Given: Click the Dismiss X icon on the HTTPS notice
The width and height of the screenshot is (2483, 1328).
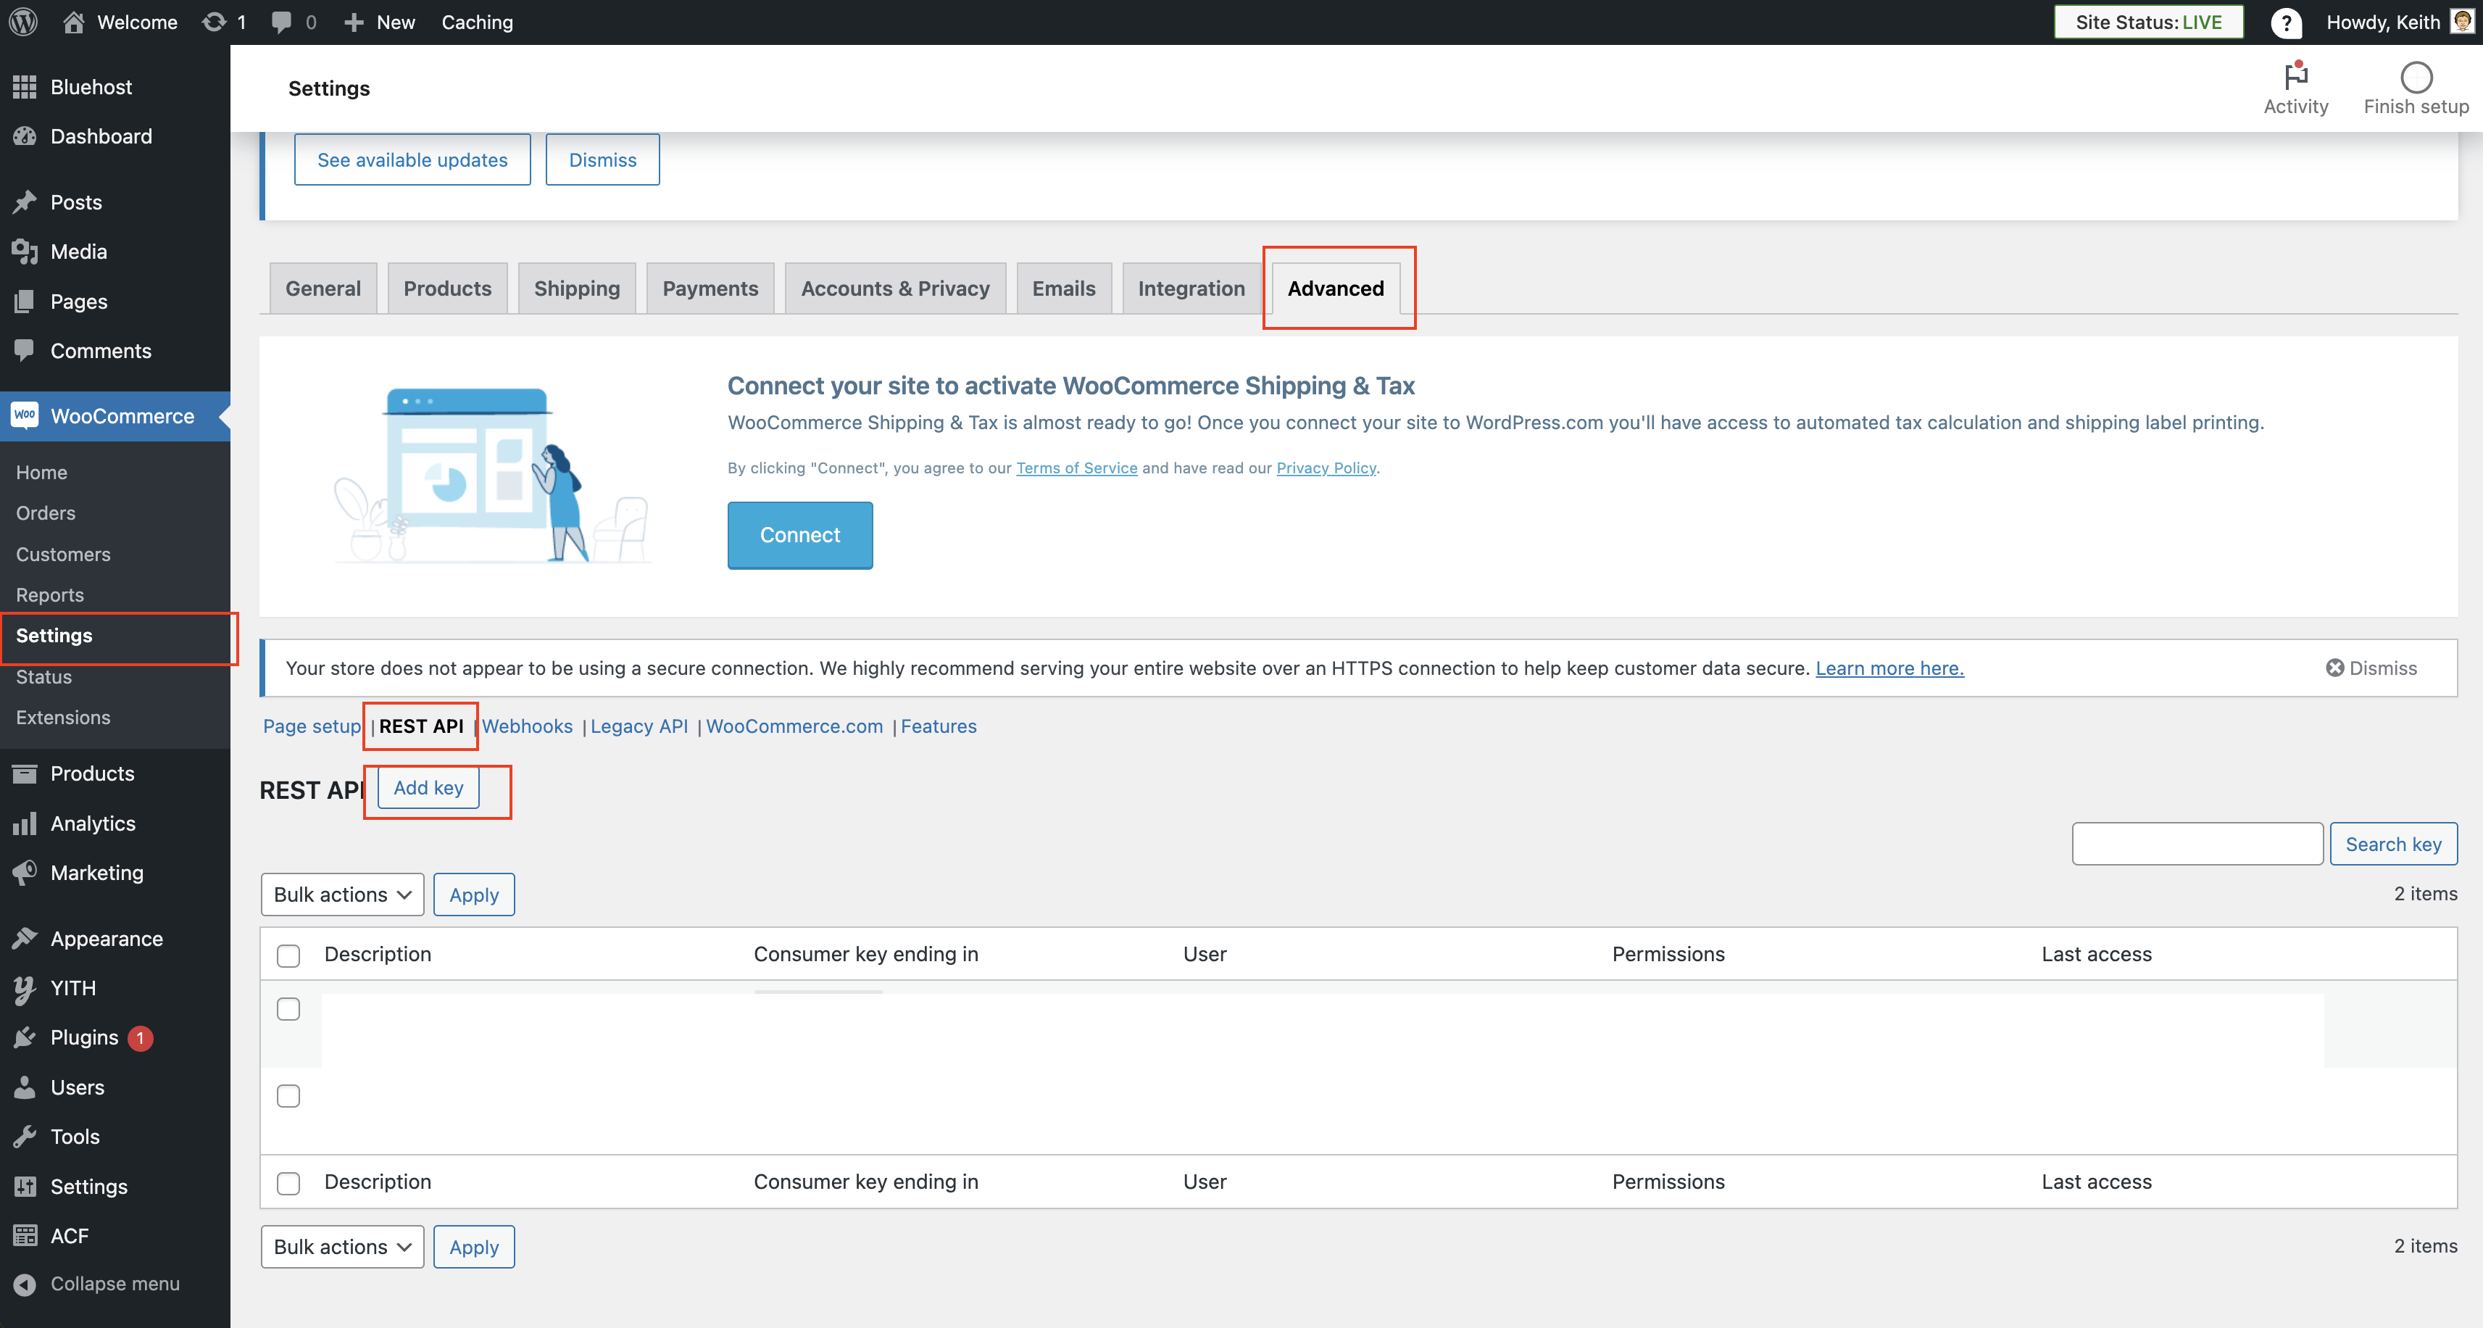Looking at the screenshot, I should (x=2334, y=668).
